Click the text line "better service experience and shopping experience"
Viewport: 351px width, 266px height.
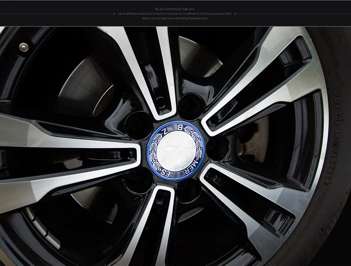pyautogui.click(x=175, y=18)
